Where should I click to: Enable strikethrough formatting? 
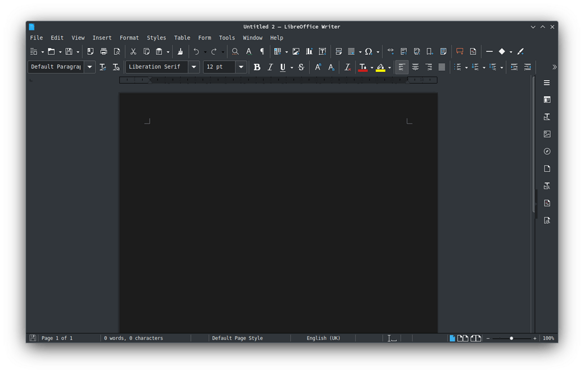tap(301, 67)
